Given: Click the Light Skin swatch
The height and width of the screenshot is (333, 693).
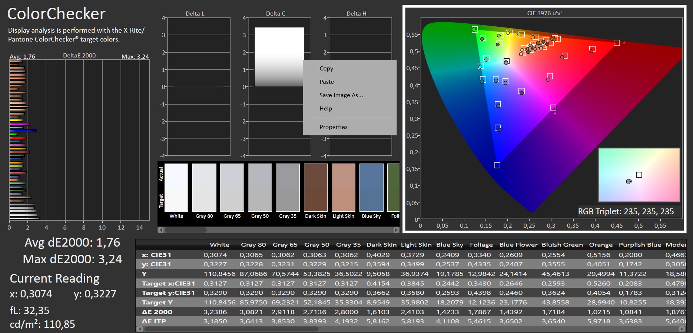Looking at the screenshot, I should click(x=344, y=188).
